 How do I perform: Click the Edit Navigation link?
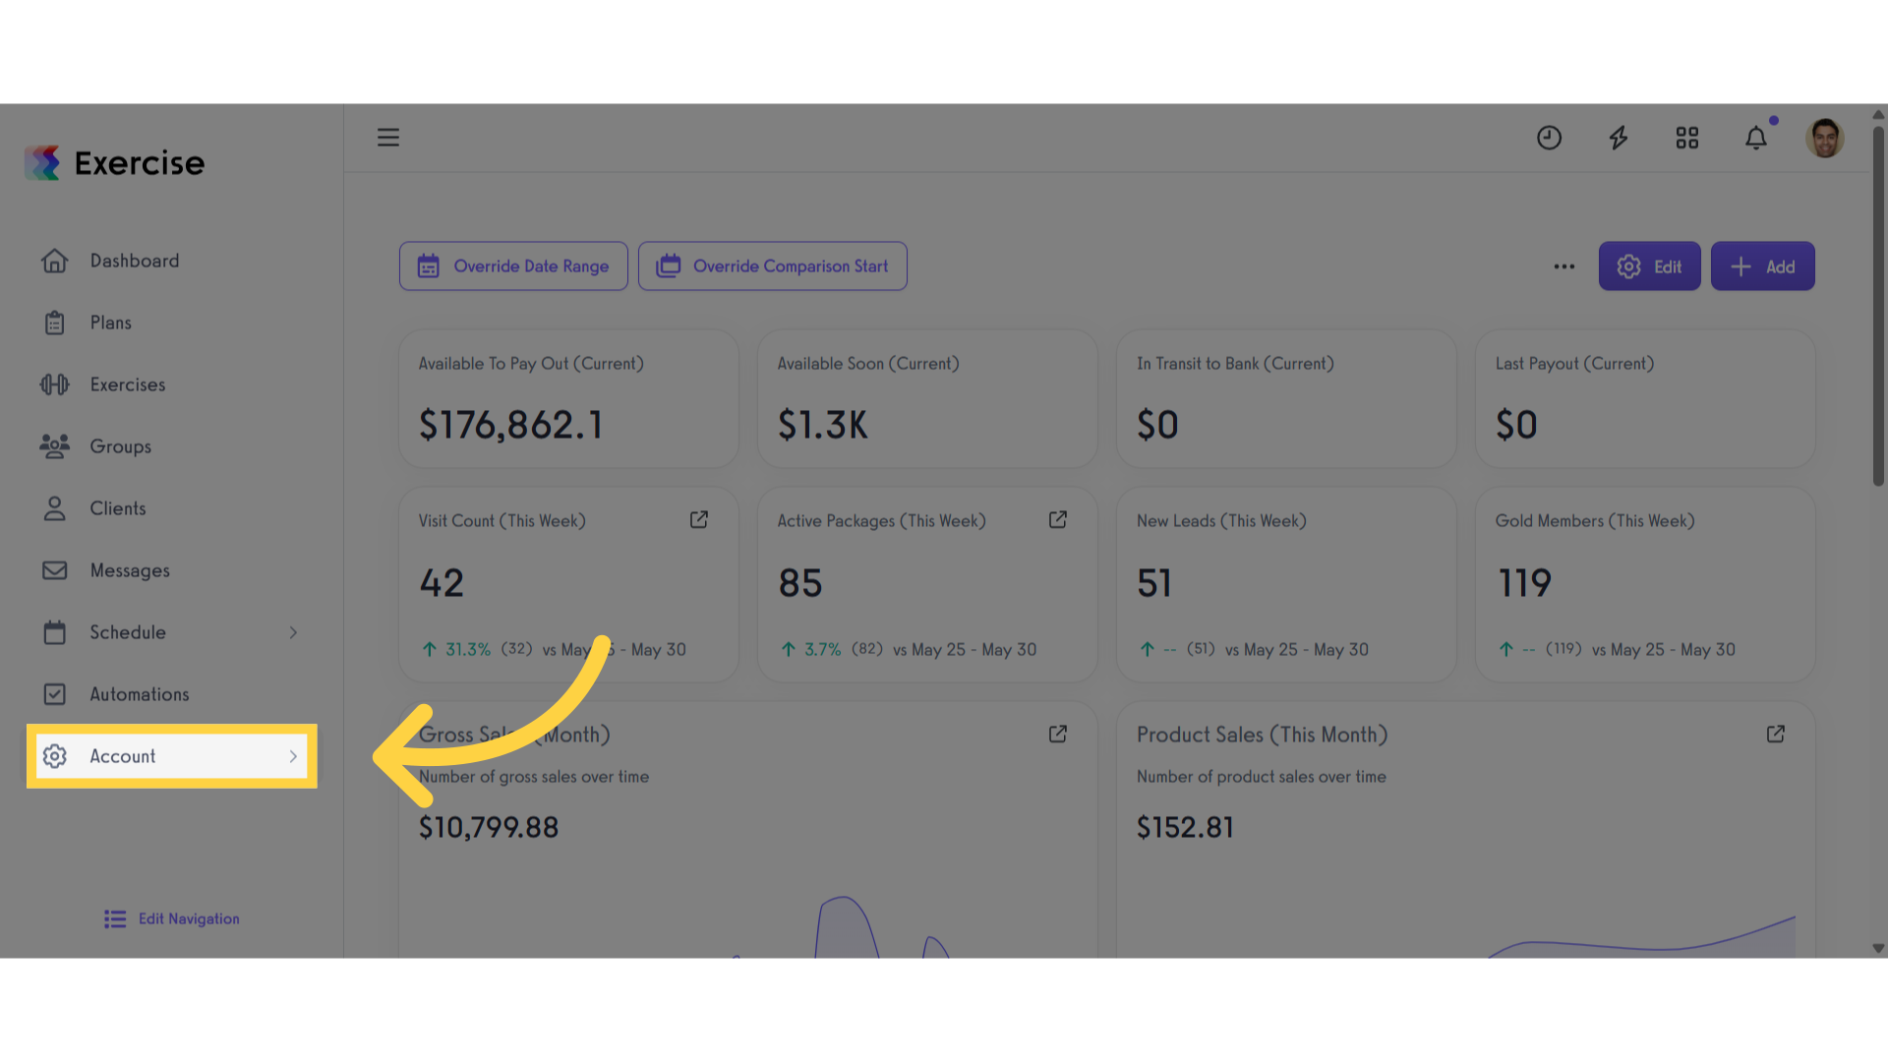[x=188, y=918]
